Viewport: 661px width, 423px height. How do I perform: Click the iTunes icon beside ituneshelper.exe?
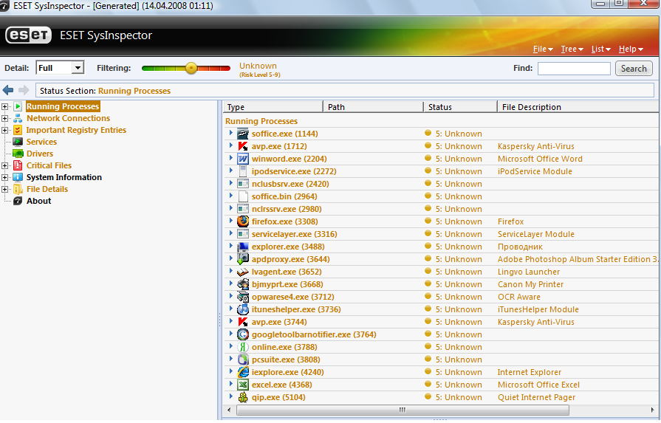pyautogui.click(x=243, y=309)
